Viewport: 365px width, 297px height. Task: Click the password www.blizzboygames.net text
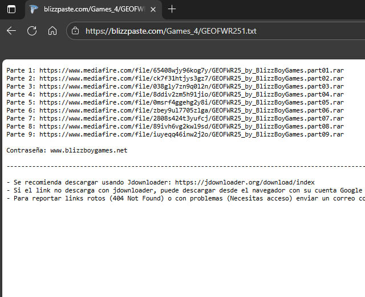[x=89, y=150]
